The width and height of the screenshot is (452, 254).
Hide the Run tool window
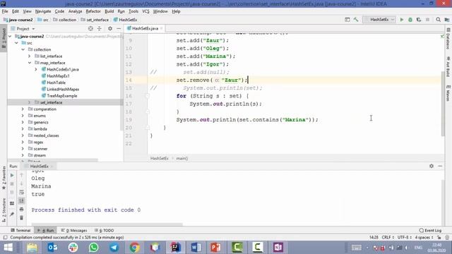click(440, 166)
